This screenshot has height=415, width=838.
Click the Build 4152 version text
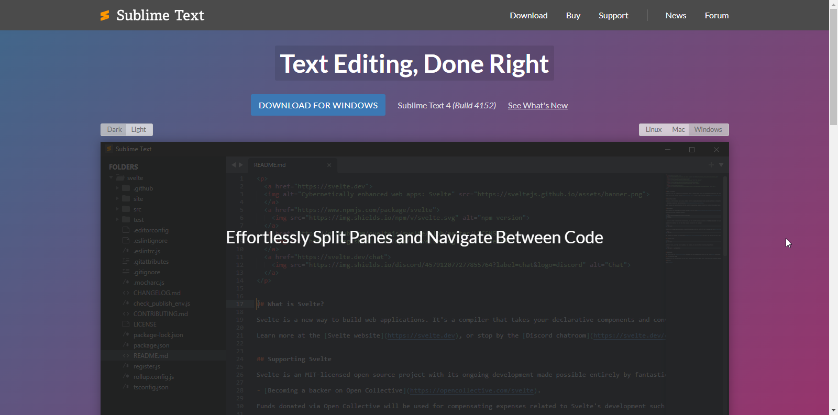coord(475,106)
